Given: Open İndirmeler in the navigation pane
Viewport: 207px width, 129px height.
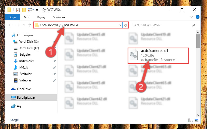Looking at the screenshot, I should click(27, 61).
